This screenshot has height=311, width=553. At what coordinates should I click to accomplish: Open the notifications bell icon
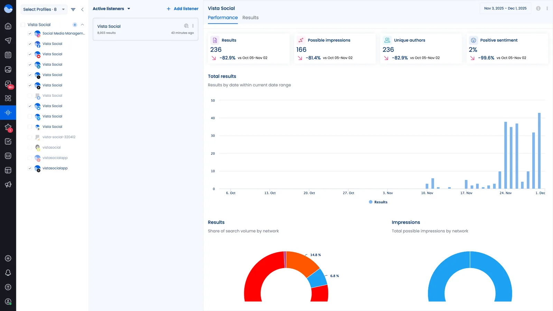click(x=8, y=272)
